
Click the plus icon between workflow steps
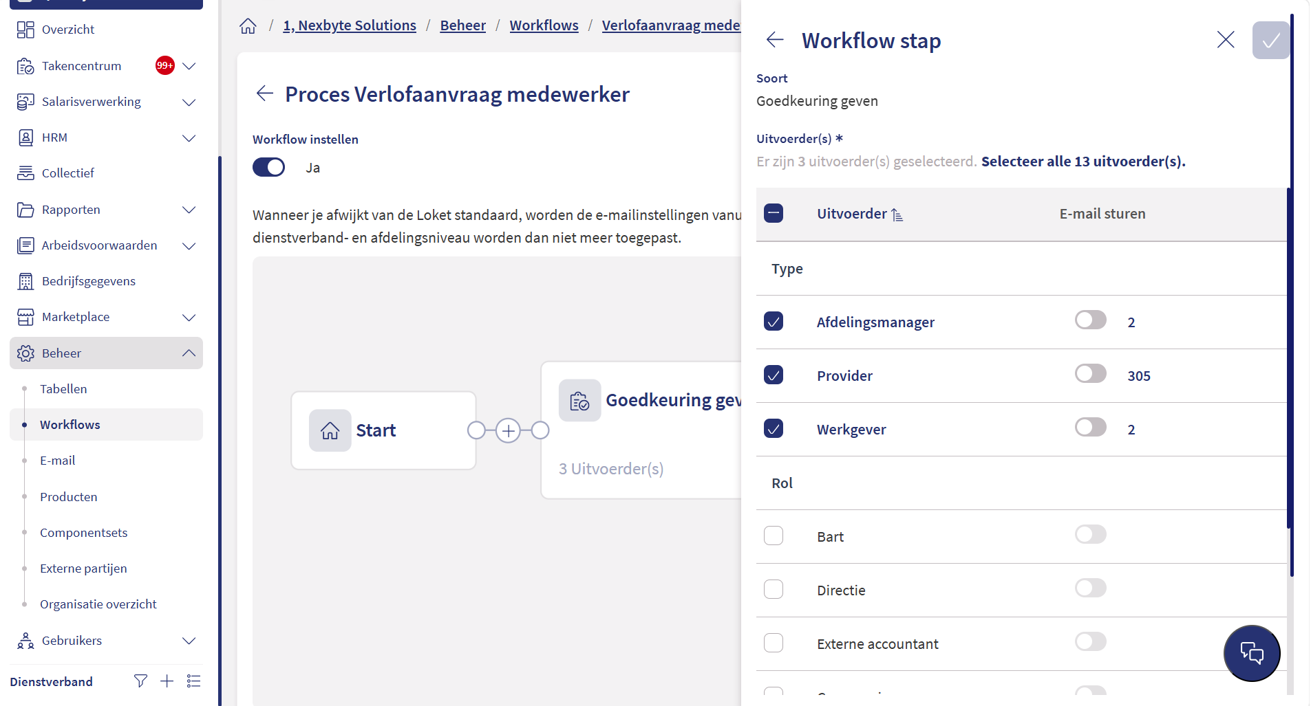508,430
